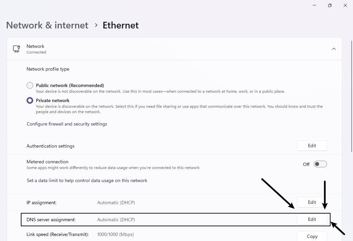353x241 pixels.
Task: Select the Ethernet breadcrumb label
Action: click(120, 25)
